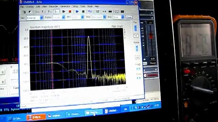Screen dimensions: 218x122
Task: Switch to the Untitled... Arta taskbar button
Action: (x=112, y=111)
